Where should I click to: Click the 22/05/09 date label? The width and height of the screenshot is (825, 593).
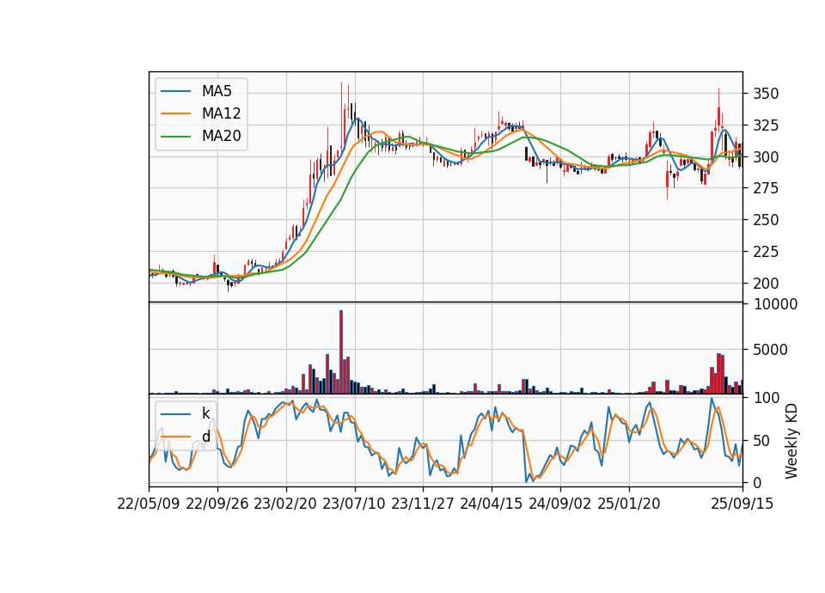pyautogui.click(x=149, y=504)
